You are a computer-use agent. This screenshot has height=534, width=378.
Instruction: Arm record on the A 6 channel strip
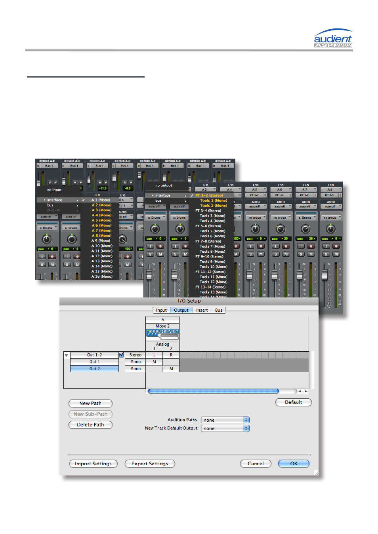(x=286, y=246)
